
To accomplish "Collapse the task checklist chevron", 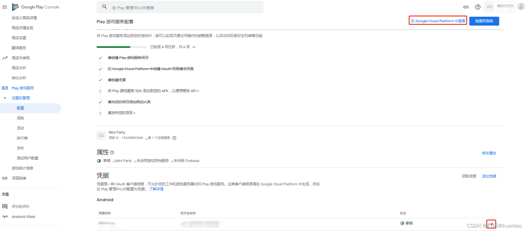I will [x=194, y=47].
